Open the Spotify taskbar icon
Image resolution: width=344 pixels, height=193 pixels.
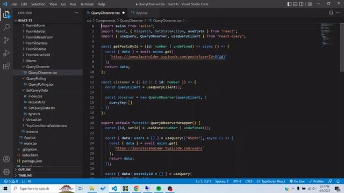(159, 188)
